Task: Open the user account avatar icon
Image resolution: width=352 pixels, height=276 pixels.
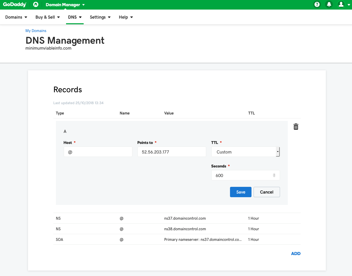Action: coord(341,4)
